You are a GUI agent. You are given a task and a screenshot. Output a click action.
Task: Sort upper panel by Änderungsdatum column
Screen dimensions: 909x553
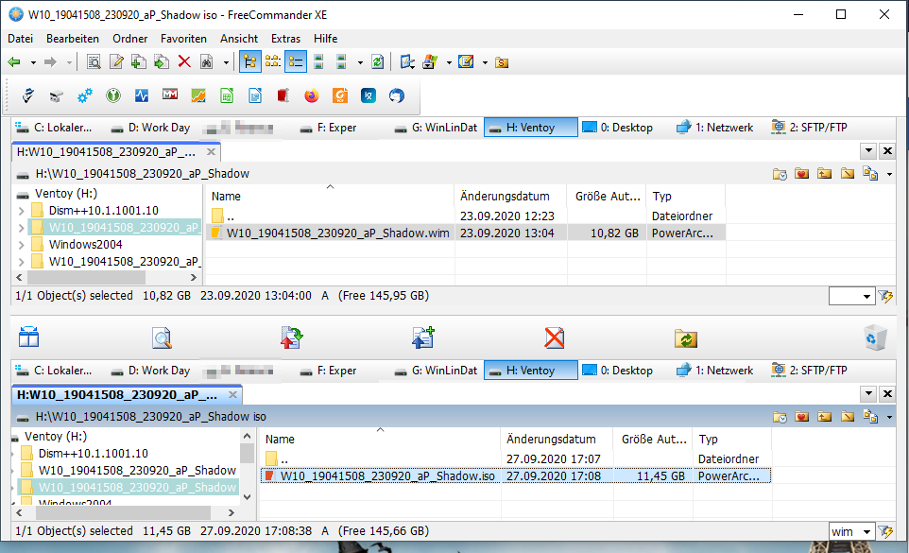(x=505, y=197)
